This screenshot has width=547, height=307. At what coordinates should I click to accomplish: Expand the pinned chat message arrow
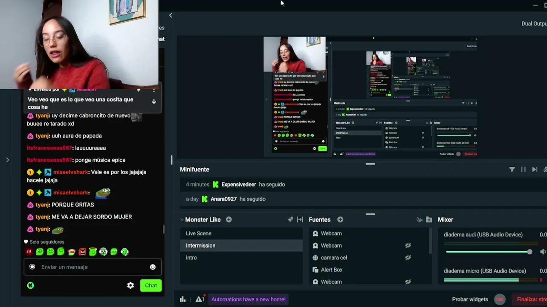click(154, 101)
